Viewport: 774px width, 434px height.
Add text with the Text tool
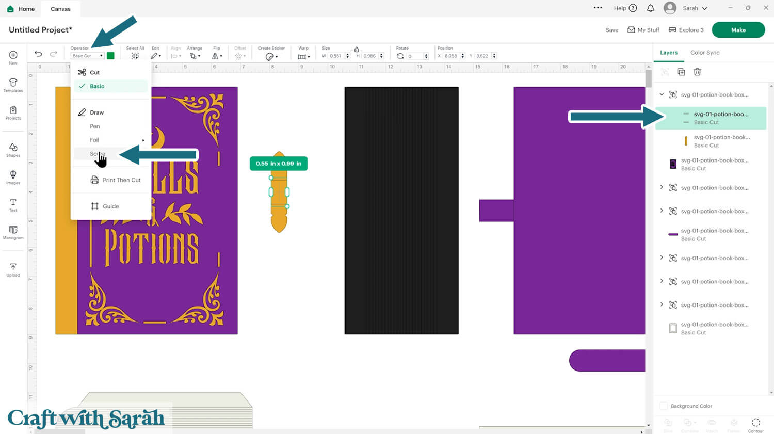click(13, 205)
